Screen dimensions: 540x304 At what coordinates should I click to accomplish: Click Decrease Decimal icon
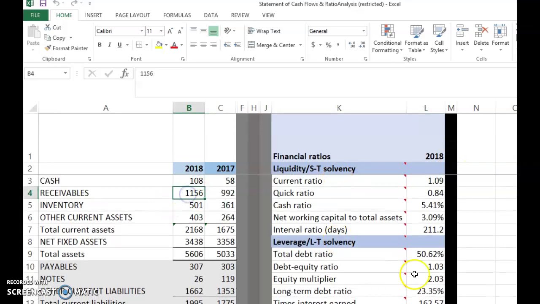pyautogui.click(x=362, y=45)
